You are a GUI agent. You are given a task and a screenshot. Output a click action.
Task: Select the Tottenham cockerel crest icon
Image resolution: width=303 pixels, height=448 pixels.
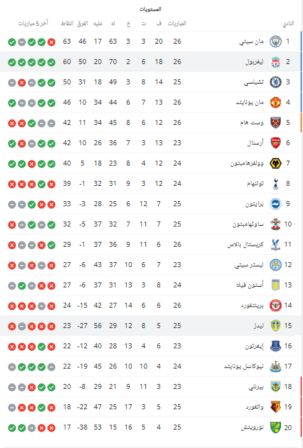tap(275, 183)
